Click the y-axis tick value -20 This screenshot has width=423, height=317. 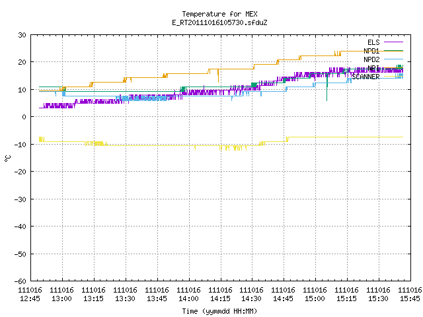(20, 172)
